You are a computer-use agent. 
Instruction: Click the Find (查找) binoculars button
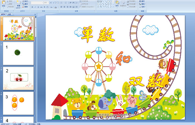point(142,1)
